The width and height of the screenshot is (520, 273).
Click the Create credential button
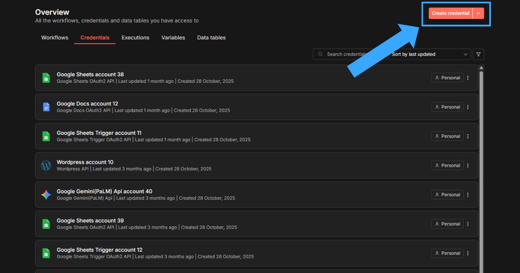coord(450,13)
